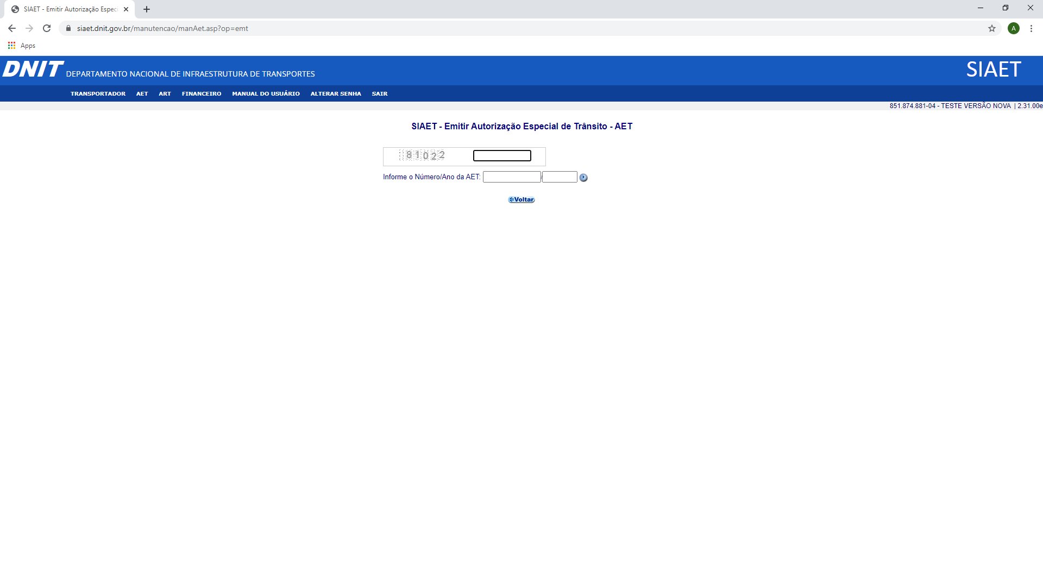Click the Voltar button
The height and width of the screenshot is (565, 1043).
click(520, 199)
